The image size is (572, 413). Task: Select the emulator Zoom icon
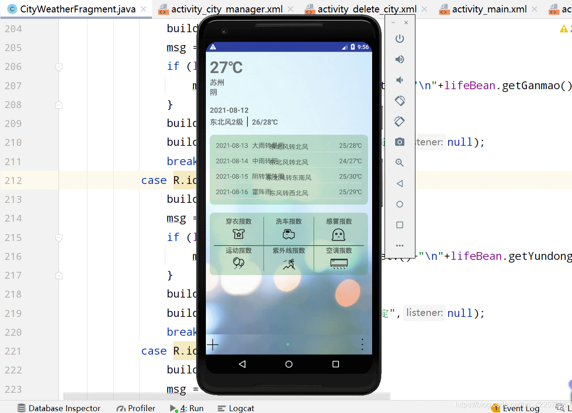tap(399, 162)
